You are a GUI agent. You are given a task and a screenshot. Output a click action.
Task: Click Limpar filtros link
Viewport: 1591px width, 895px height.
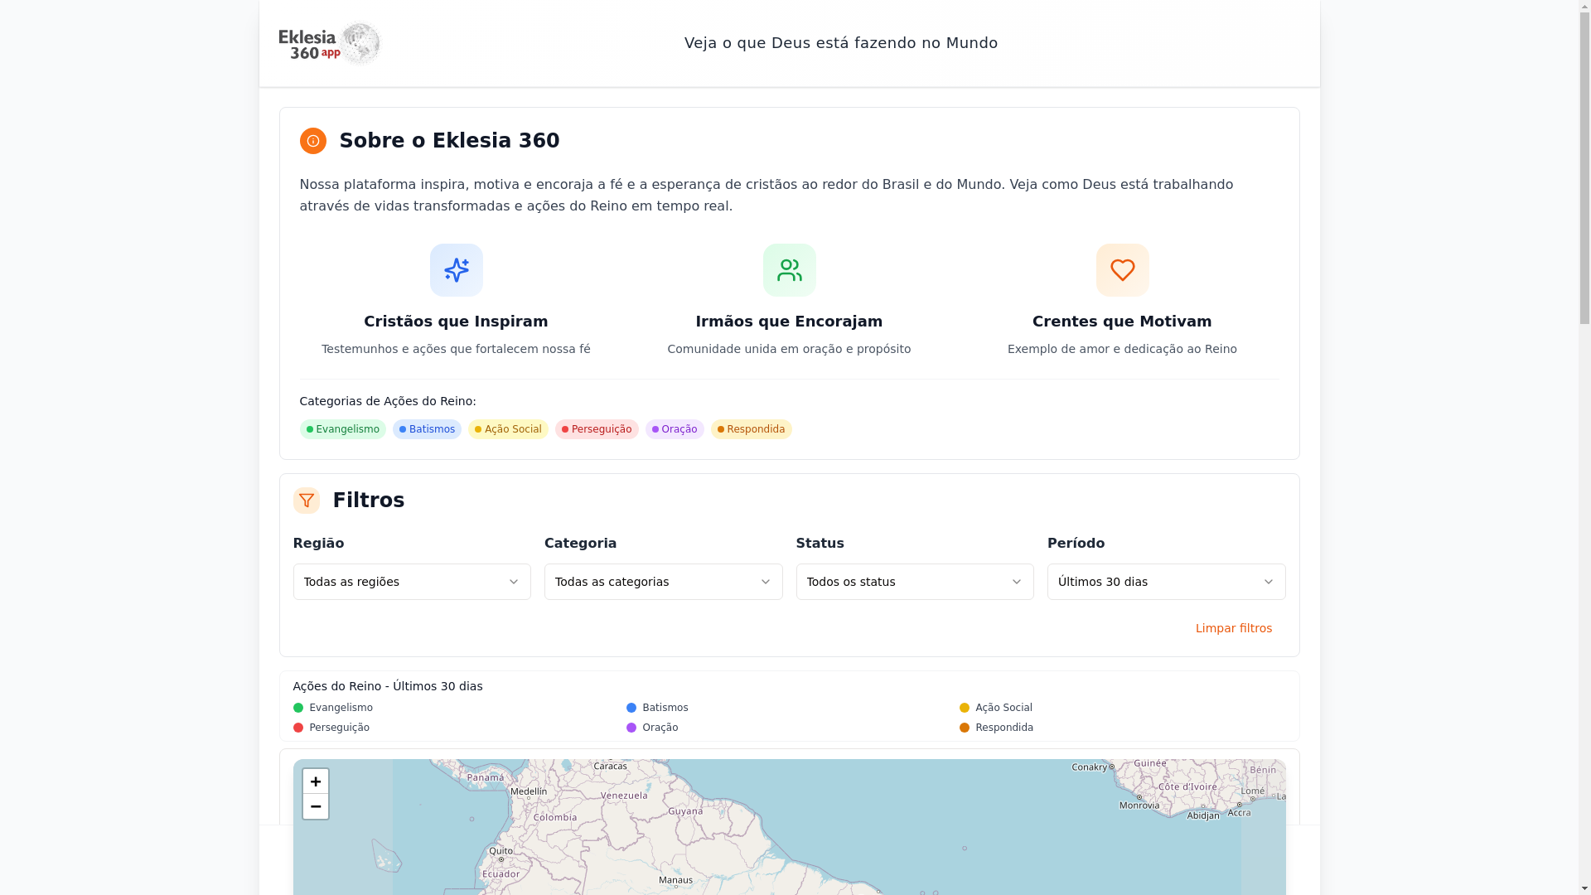click(x=1234, y=628)
